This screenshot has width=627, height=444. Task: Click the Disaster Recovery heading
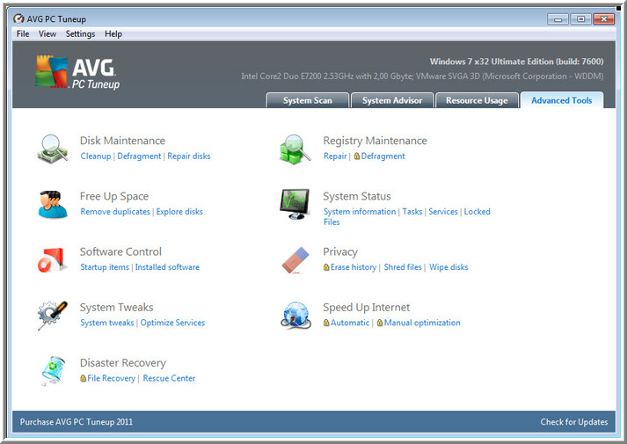[x=123, y=363]
